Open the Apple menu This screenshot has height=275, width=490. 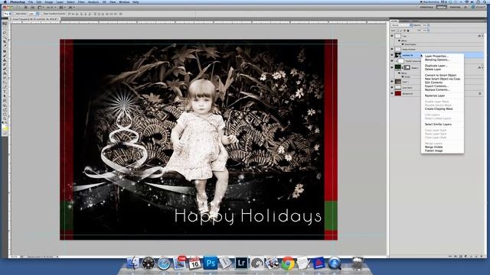coord(5,2)
